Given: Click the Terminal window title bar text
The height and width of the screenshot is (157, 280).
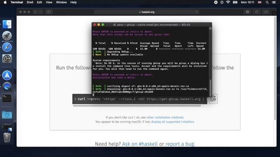Looking at the screenshot, I should [152, 25].
